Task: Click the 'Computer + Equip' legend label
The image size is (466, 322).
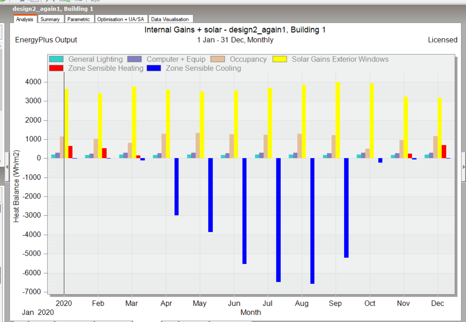Action: (176, 59)
